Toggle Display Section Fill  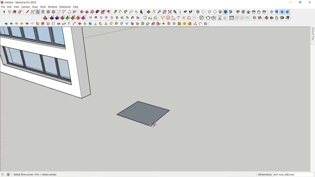point(287,12)
